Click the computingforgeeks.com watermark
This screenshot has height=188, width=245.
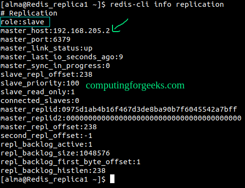click(x=135, y=85)
